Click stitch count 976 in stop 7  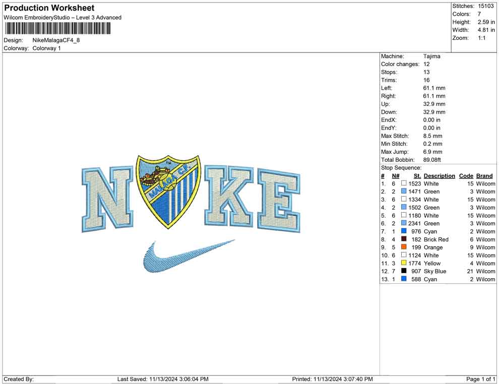416,231
